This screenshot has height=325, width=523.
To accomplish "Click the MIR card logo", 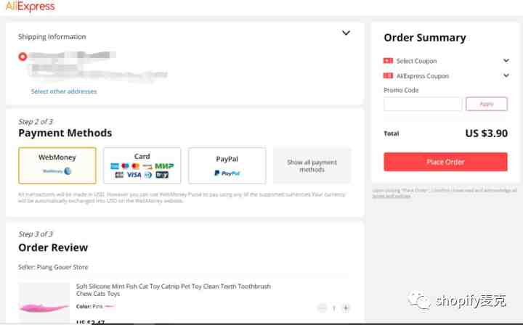I will click(x=164, y=166).
